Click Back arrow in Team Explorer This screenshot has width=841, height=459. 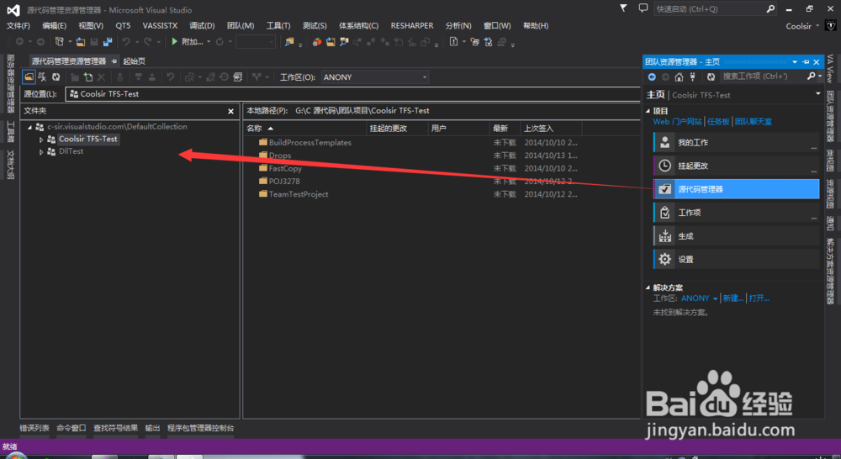(652, 77)
